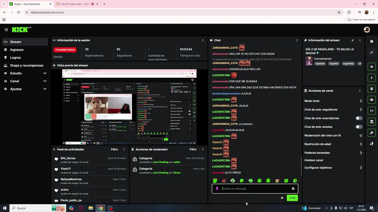Viewport: 378px width, 212px height.
Task: Toggle the broadcast signal widget icon in the right sidebar
Action: coord(372,111)
